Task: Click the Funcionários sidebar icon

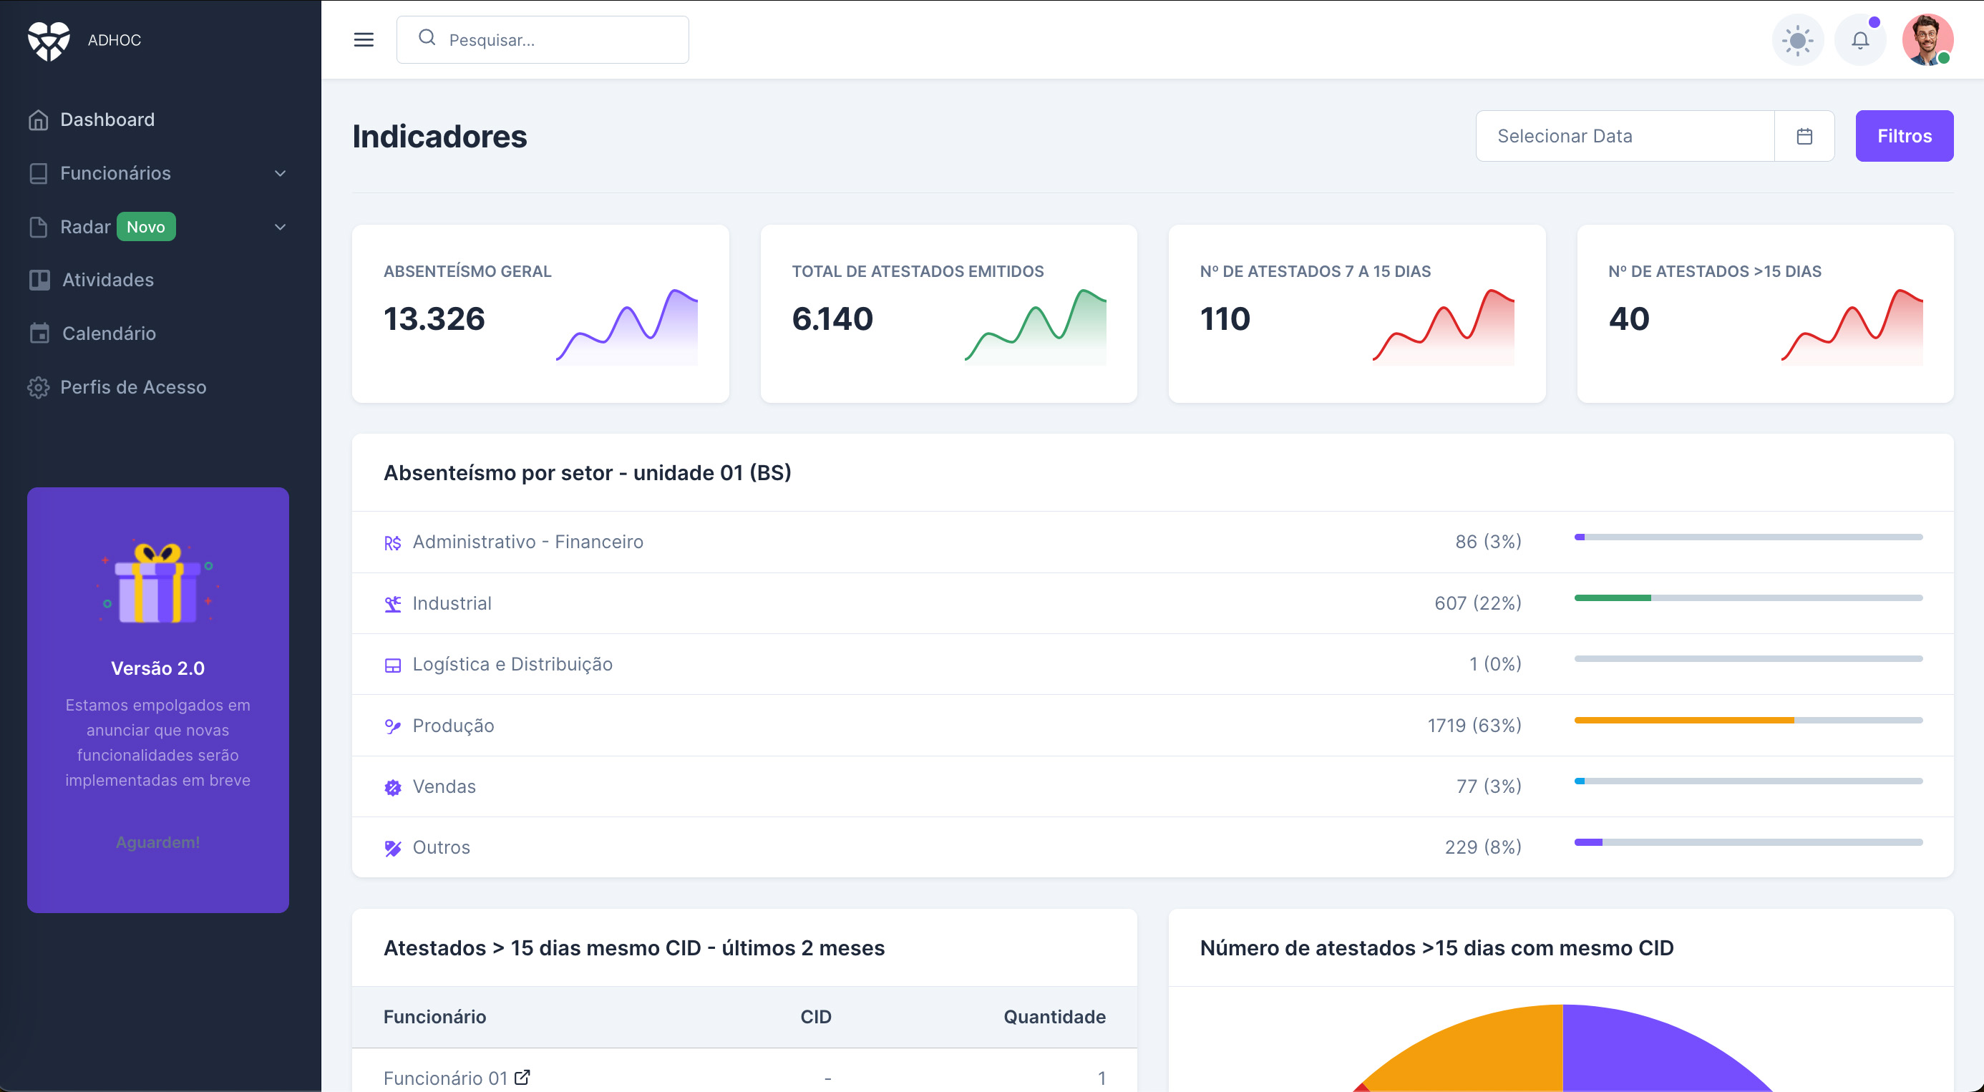Action: [x=39, y=173]
